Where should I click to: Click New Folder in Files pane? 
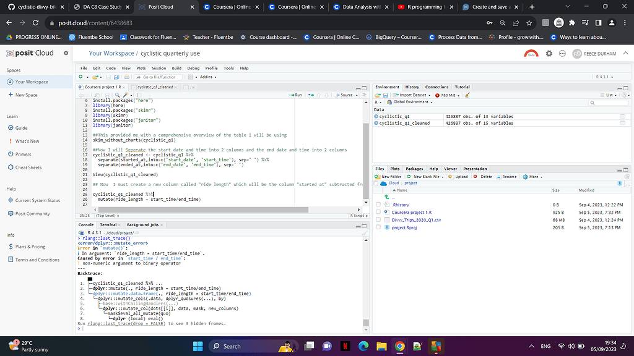[x=388, y=177]
